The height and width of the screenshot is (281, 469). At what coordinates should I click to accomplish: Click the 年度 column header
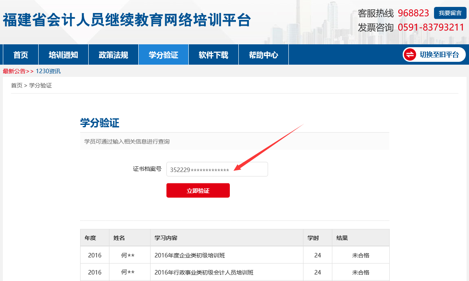tap(90, 238)
